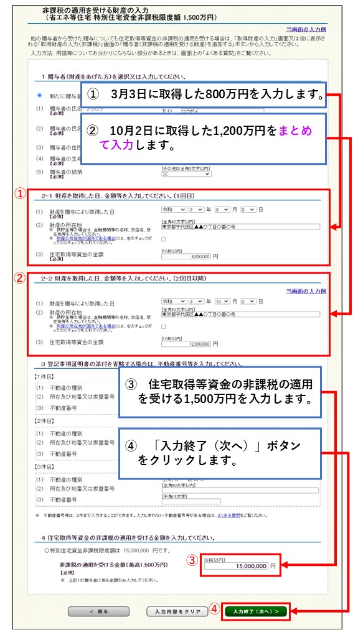
Task: Open the 令和 era dropdown in section 2-1
Action: coord(174,210)
